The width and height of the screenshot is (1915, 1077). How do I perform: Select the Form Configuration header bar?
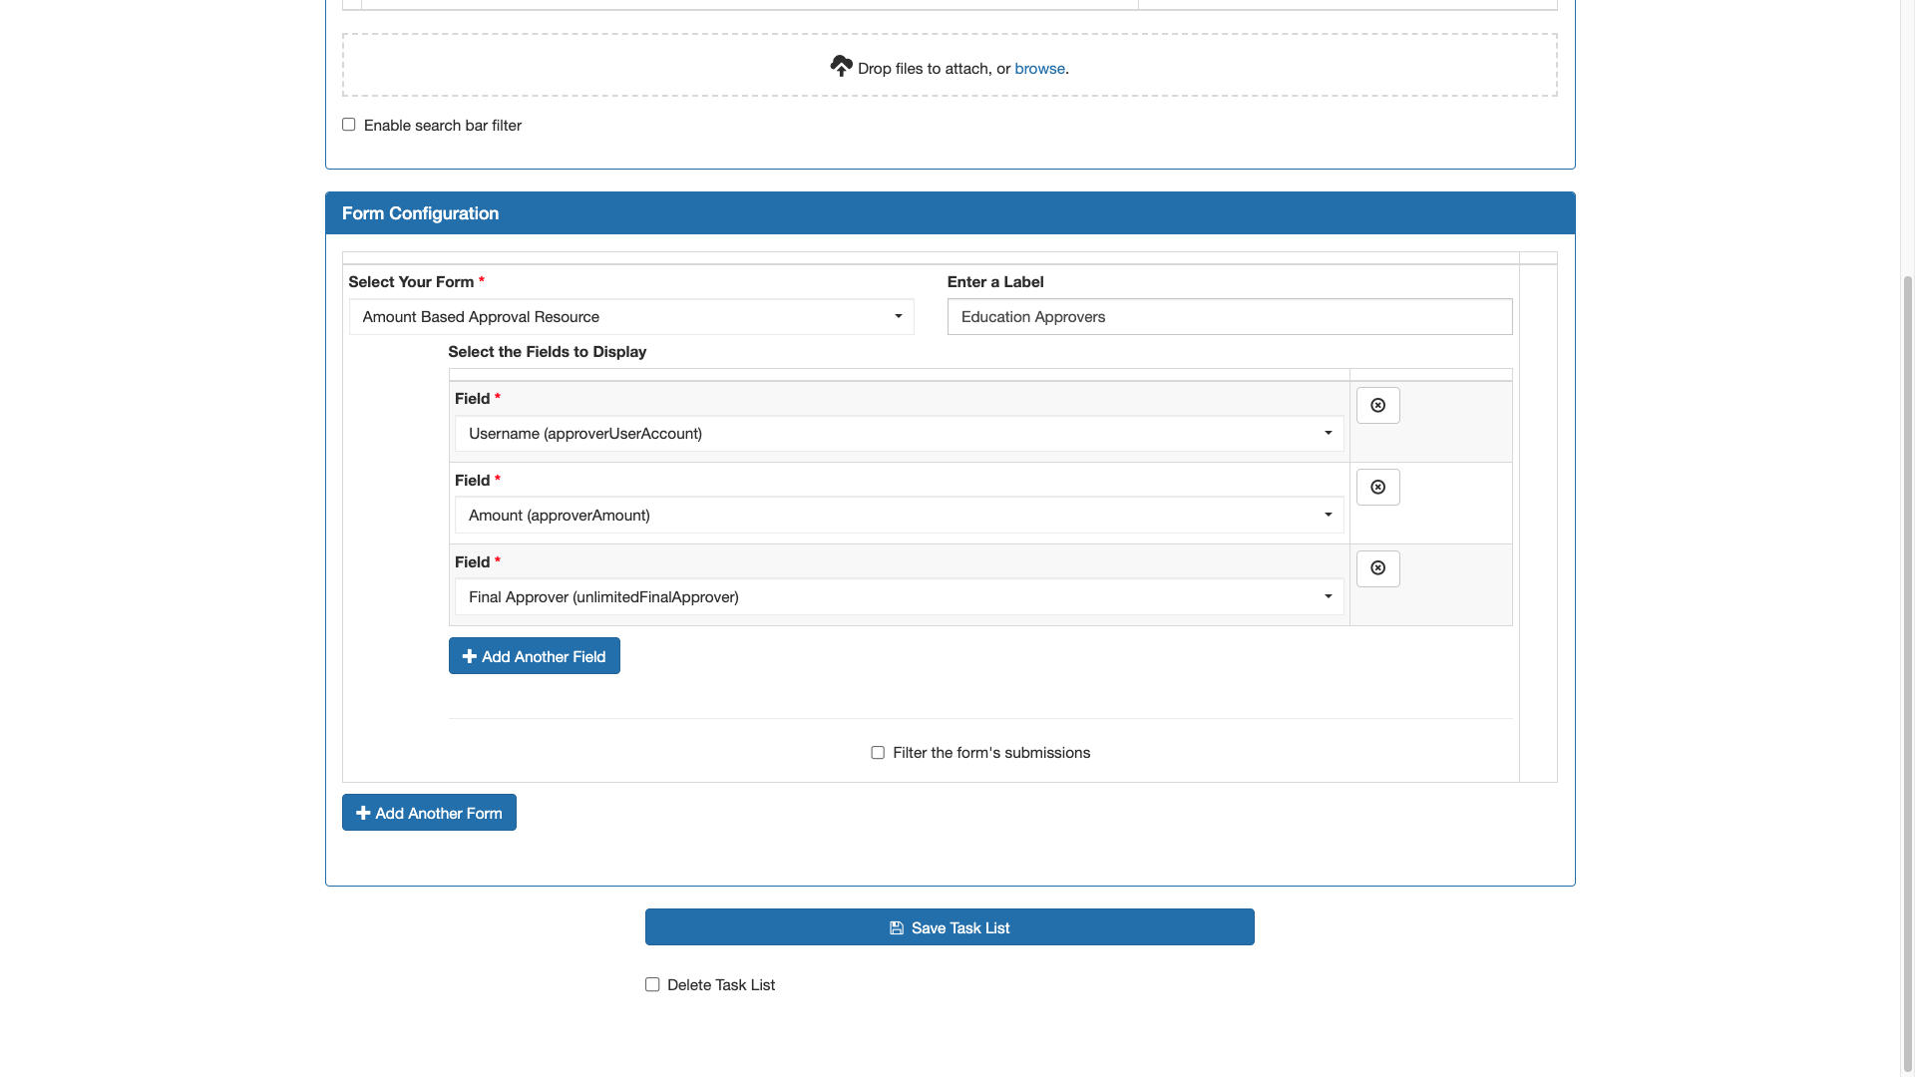(950, 212)
